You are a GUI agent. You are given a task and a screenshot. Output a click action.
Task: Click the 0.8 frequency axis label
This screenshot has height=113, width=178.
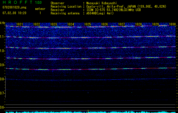[3, 79]
